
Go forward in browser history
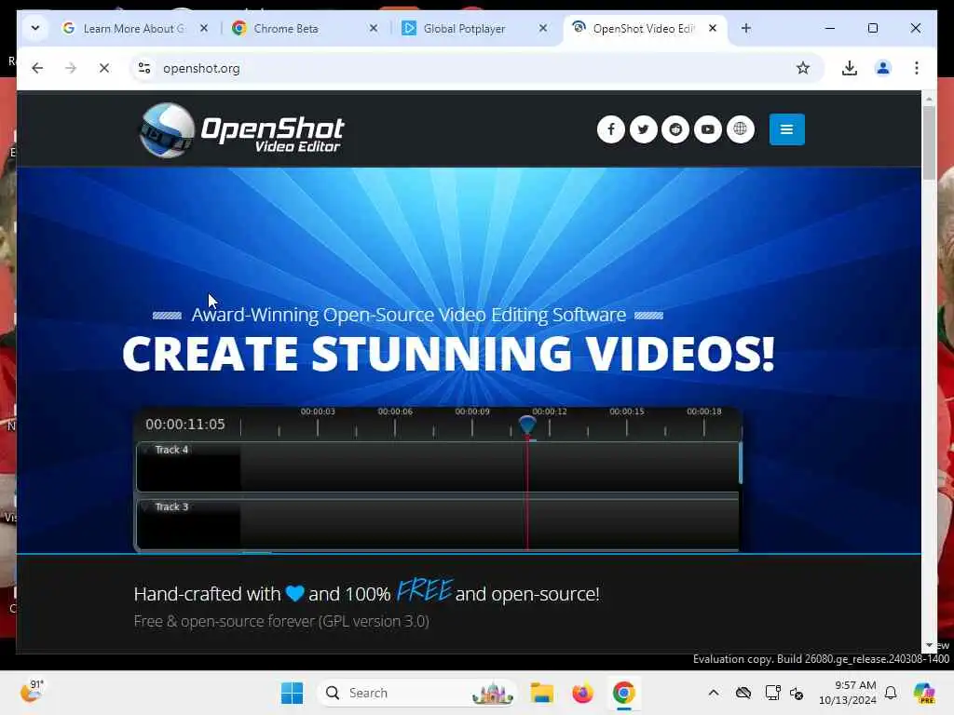point(71,68)
